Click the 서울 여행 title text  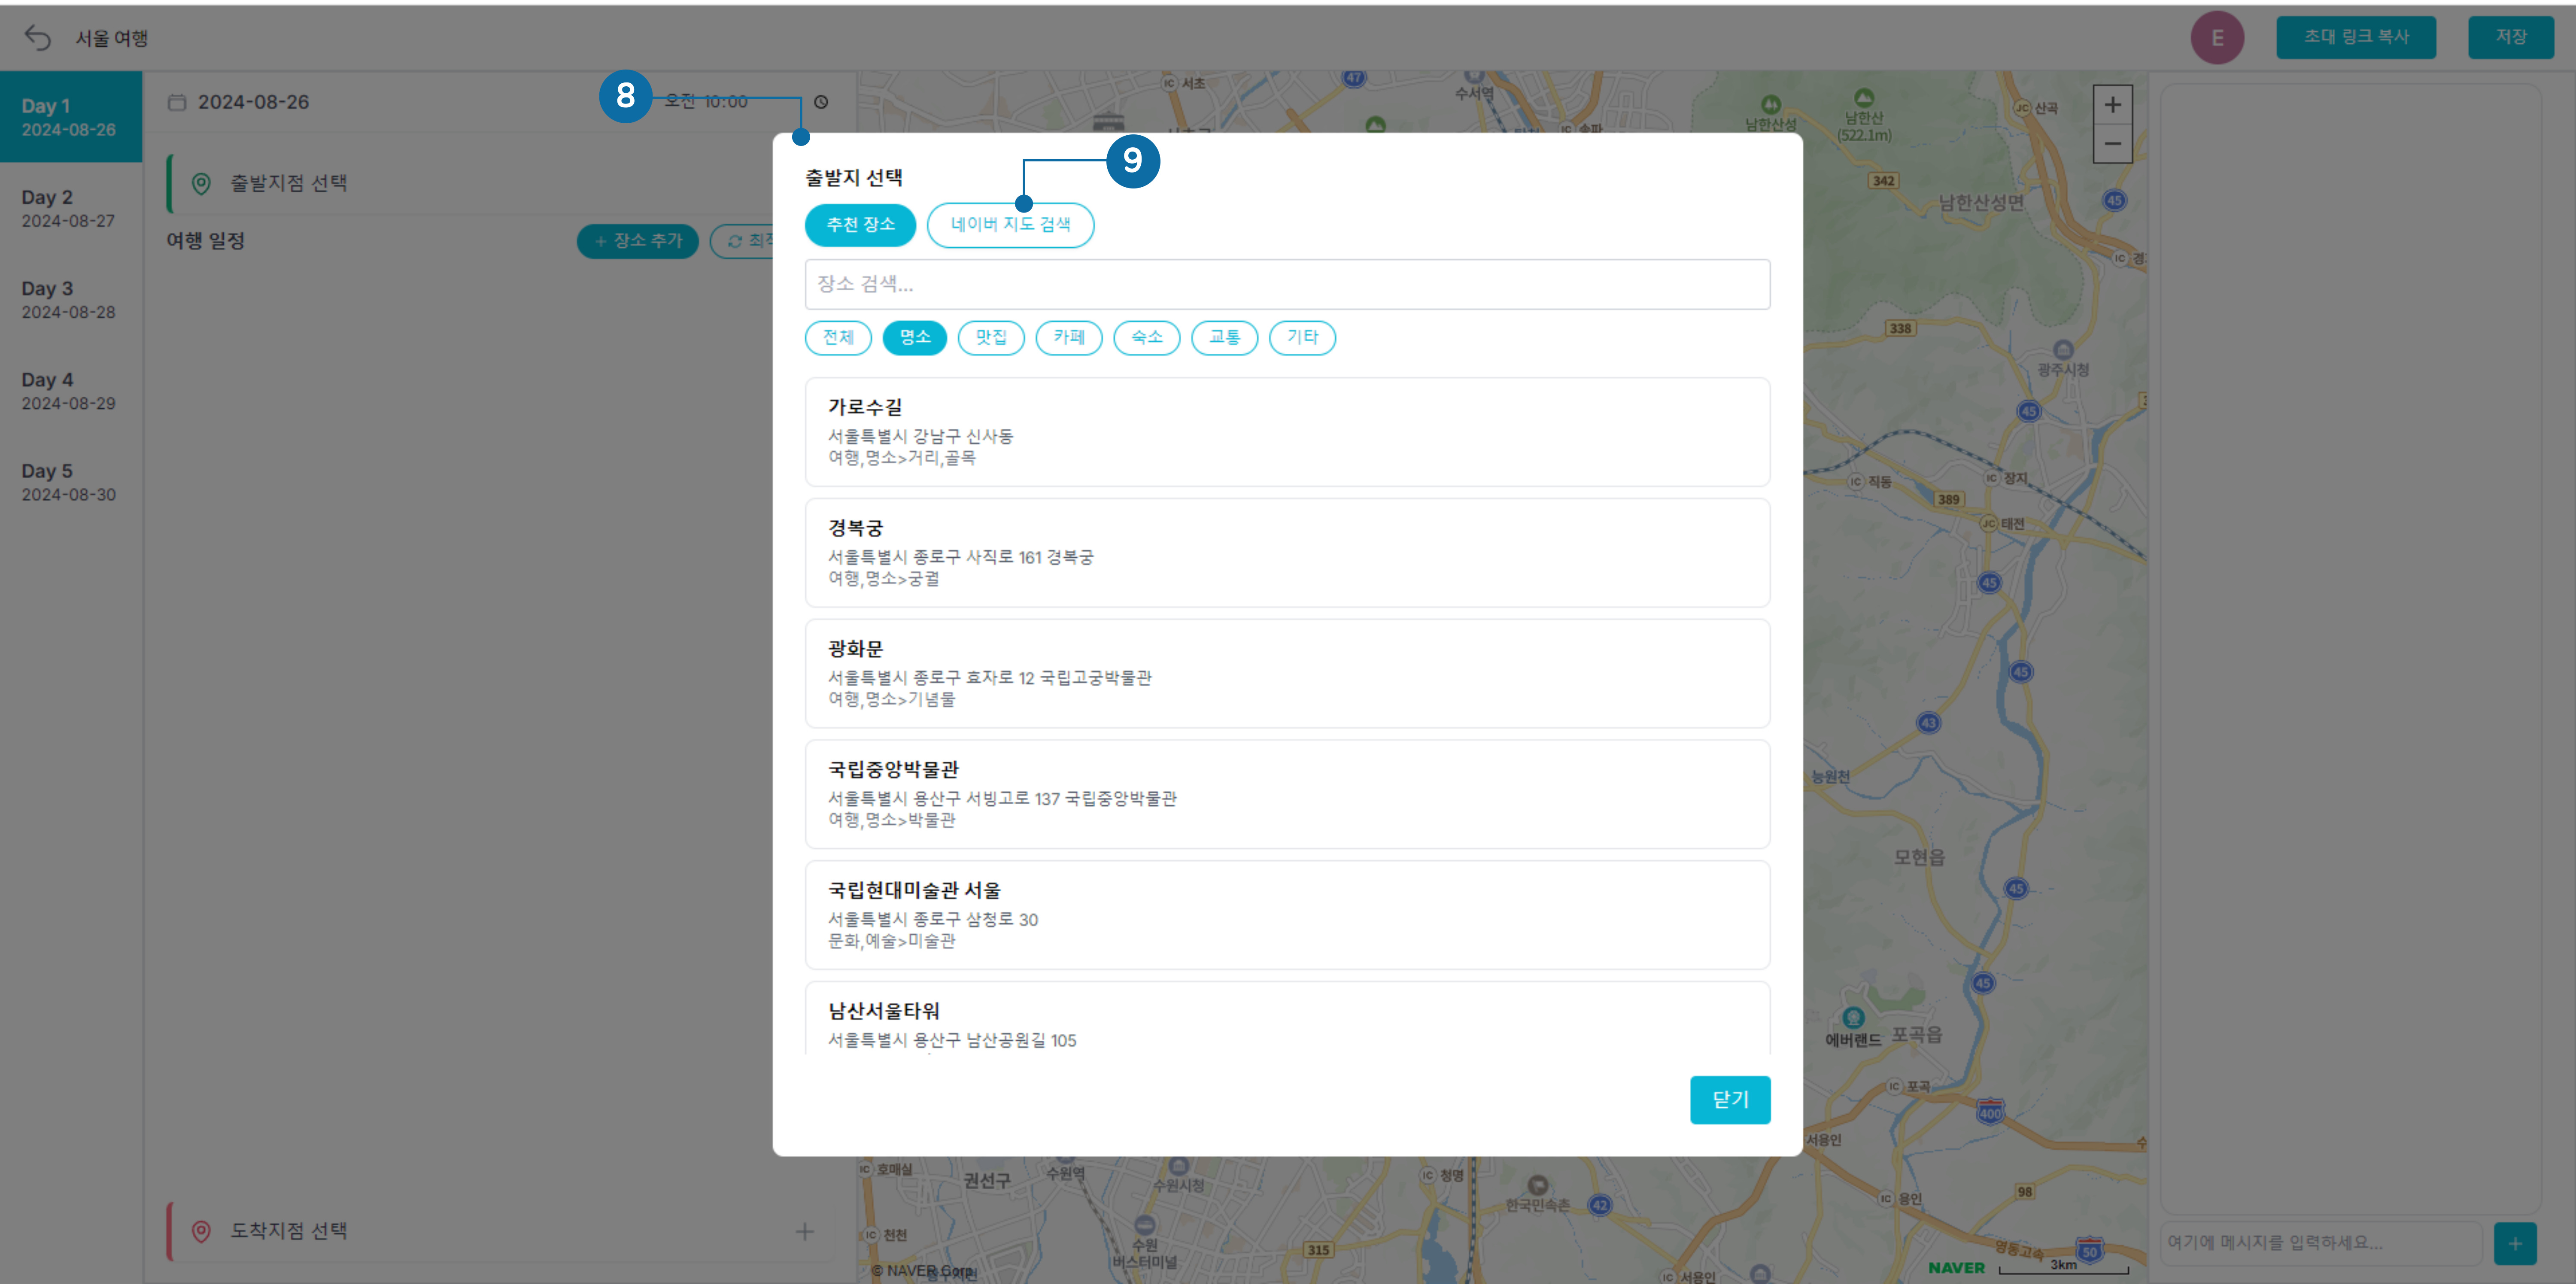coord(112,38)
